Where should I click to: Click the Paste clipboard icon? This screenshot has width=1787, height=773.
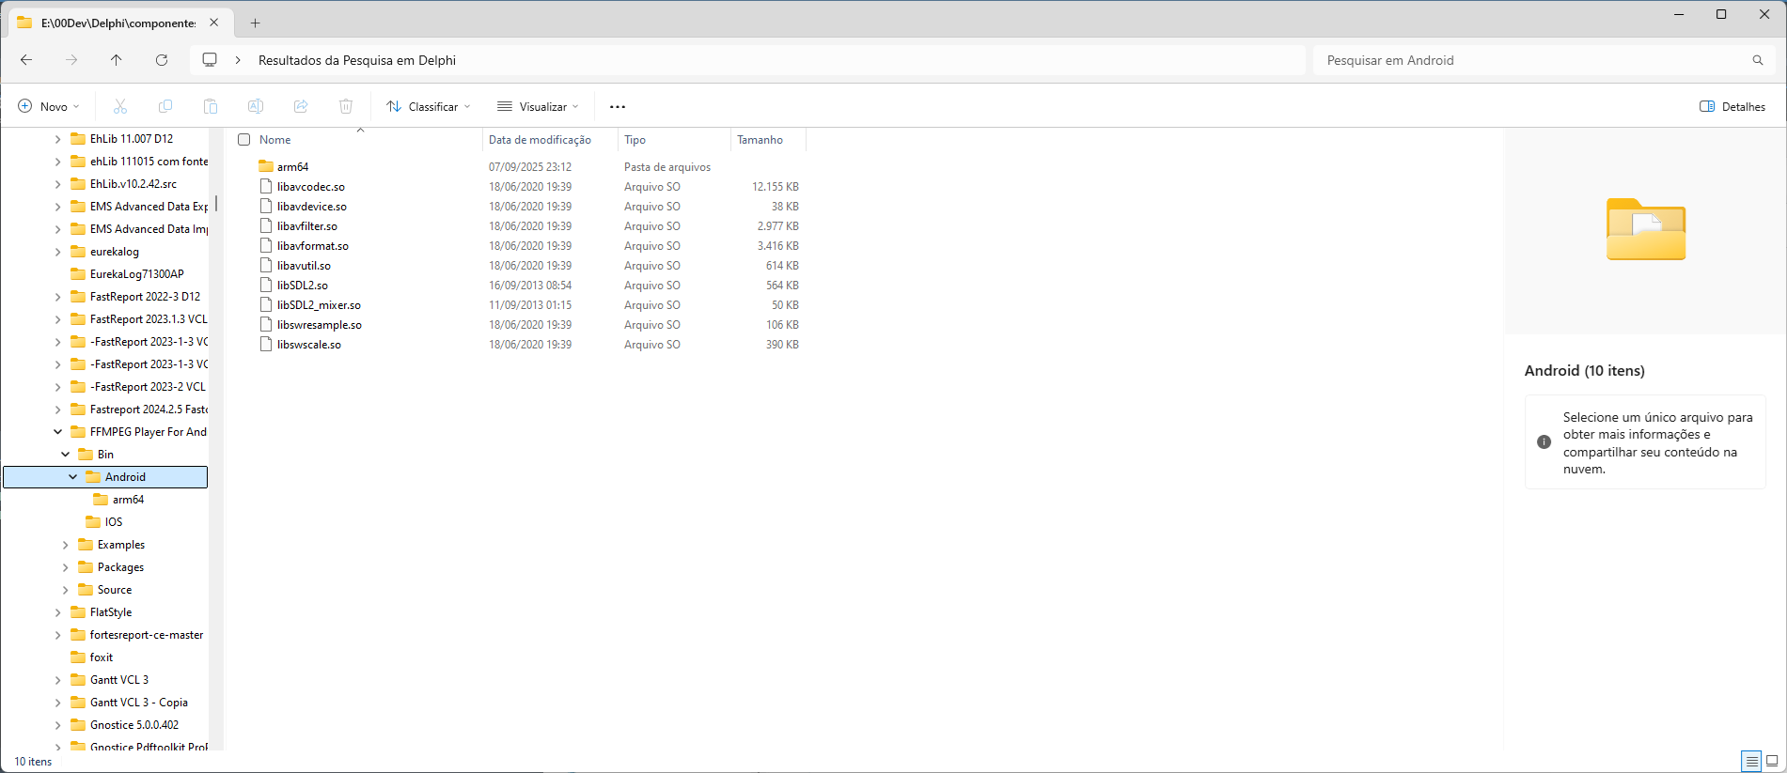click(x=211, y=106)
